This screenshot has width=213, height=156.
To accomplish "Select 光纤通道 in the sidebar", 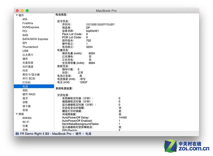I will pyautogui.click(x=28, y=67).
